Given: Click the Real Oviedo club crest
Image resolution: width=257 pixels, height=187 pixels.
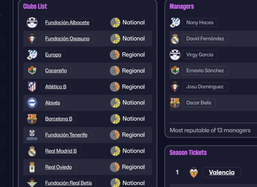Looking at the screenshot, I should click(32, 167).
